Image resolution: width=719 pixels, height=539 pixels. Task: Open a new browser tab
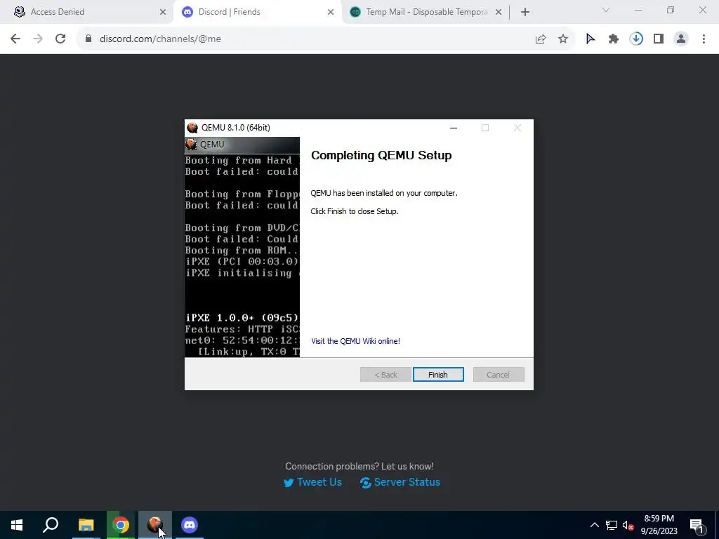coord(525,12)
